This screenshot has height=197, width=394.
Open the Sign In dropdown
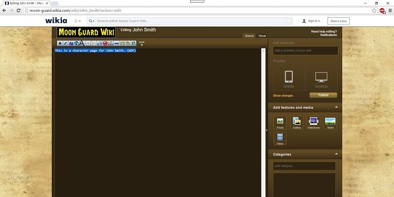(311, 21)
